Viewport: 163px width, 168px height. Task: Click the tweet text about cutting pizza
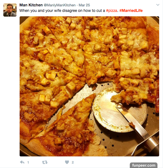tap(81, 11)
